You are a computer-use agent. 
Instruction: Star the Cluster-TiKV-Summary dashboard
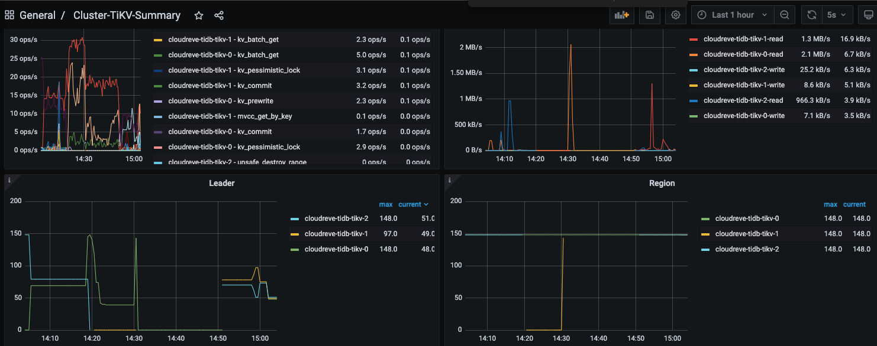click(199, 15)
